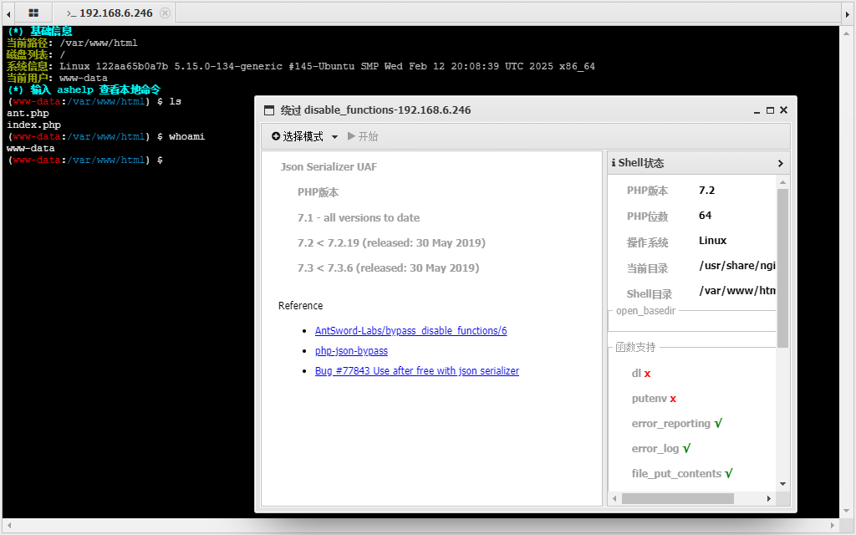Click scroll-up arrow in Shell状态 panel
This screenshot has height=535, width=856.
pyautogui.click(x=782, y=182)
